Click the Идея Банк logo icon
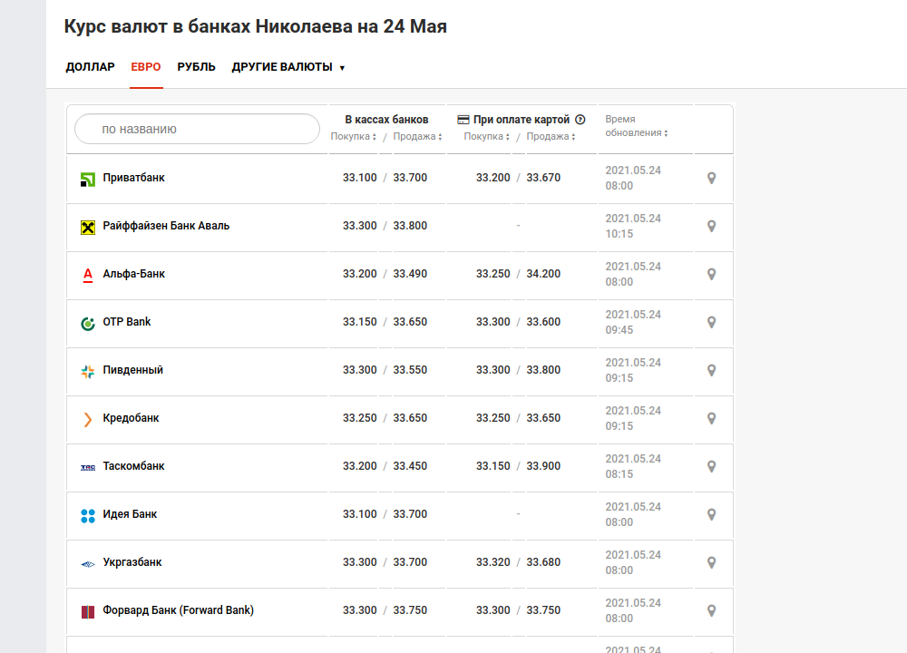 tap(87, 516)
